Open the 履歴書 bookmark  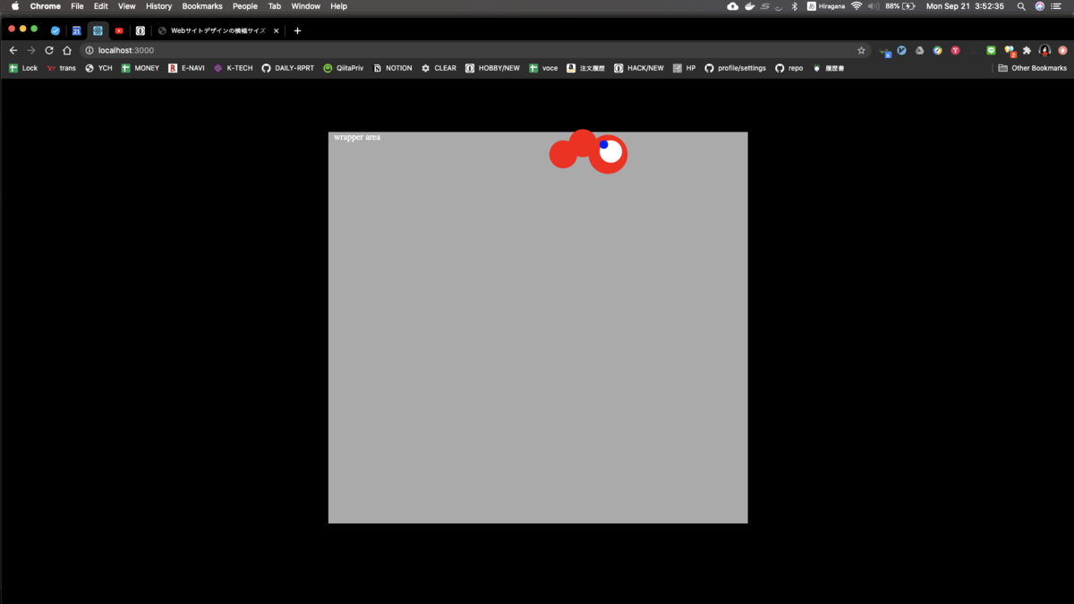pos(828,68)
